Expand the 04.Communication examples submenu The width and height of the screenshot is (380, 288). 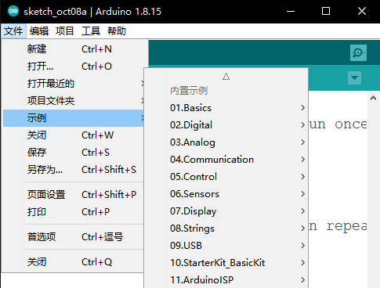[226, 160]
